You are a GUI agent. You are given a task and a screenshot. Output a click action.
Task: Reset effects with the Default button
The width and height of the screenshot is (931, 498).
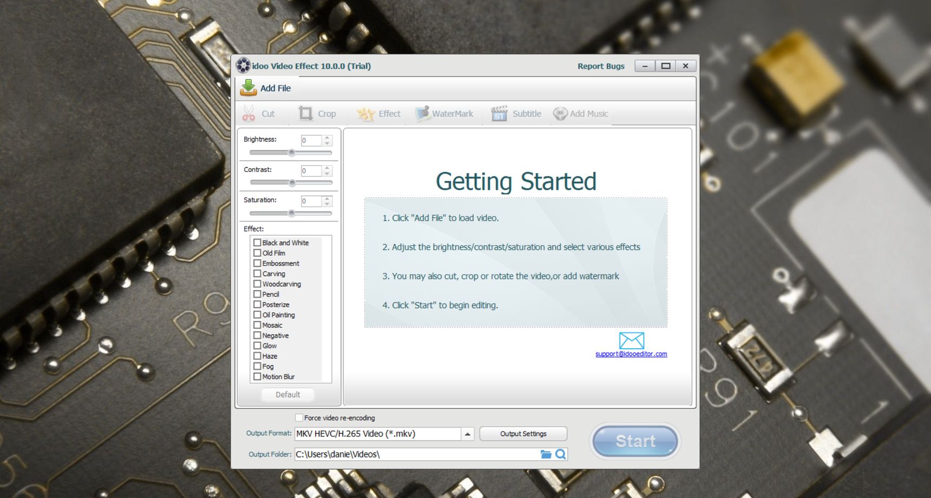click(288, 395)
